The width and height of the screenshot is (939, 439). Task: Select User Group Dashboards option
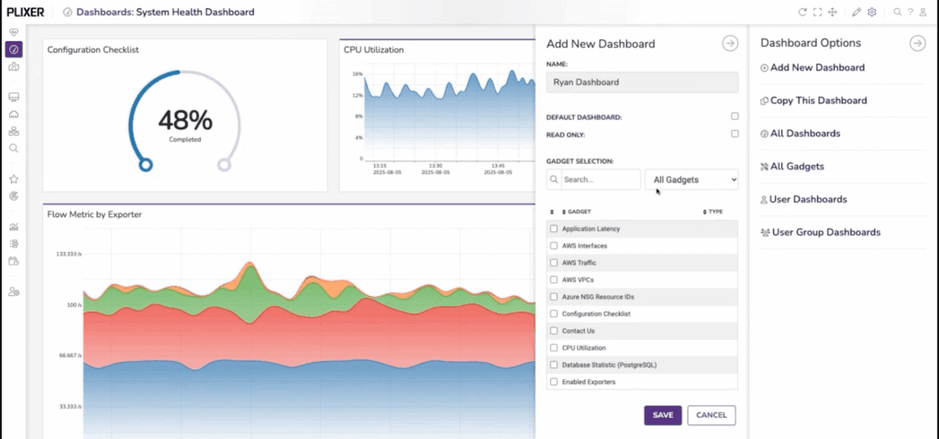pos(825,233)
